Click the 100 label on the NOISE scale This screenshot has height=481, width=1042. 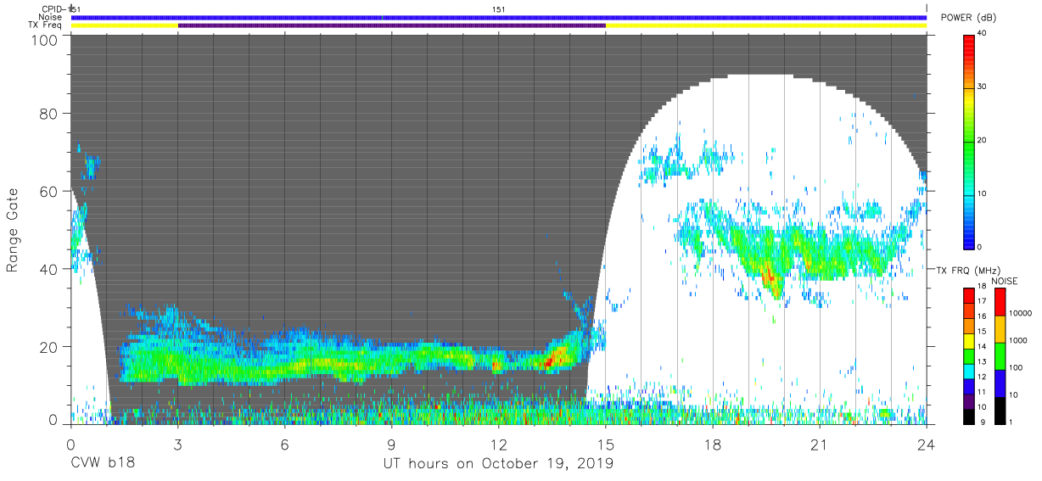[x=1014, y=367]
